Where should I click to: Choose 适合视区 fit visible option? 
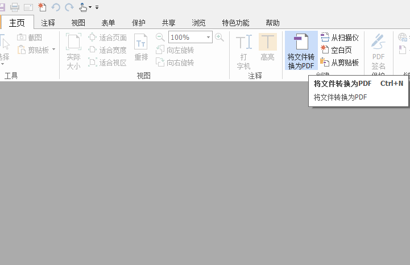107,62
